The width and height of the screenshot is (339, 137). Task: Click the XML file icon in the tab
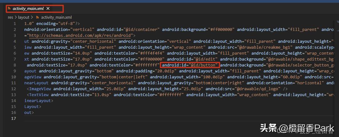9,9
